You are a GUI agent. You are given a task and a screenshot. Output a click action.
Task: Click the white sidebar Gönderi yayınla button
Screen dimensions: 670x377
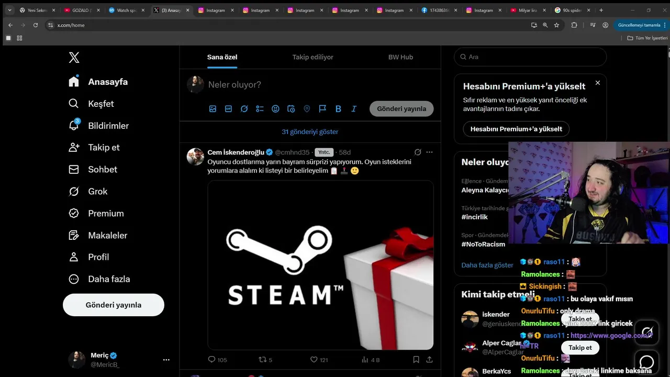click(x=114, y=305)
